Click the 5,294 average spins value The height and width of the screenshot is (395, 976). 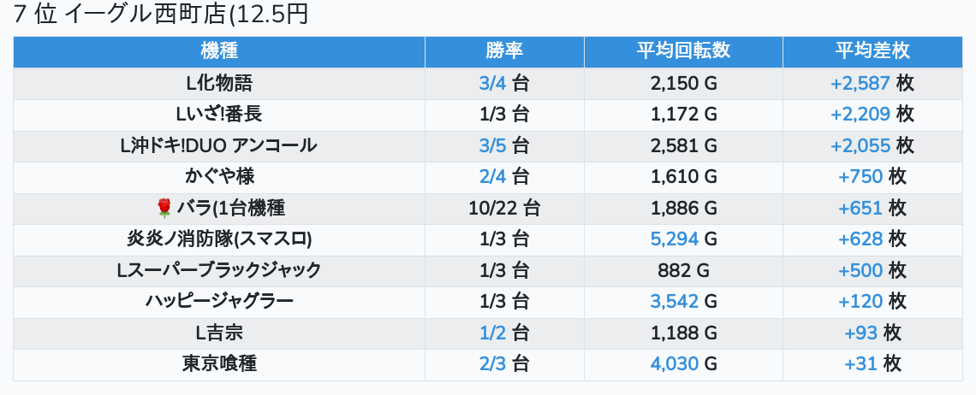[x=675, y=239]
